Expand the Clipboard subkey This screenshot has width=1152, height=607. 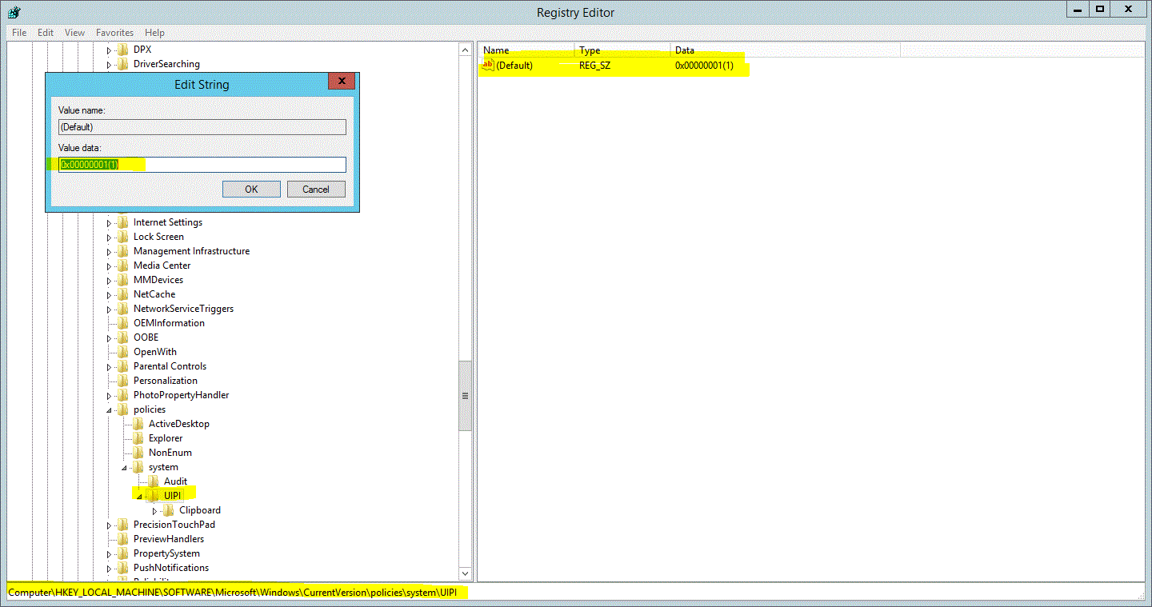154,511
